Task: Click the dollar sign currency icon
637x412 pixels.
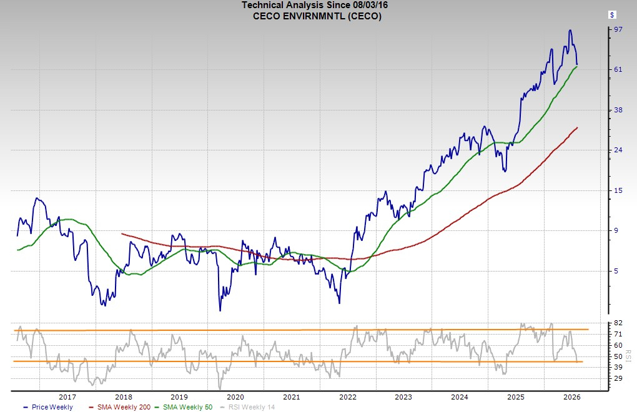Action: click(612, 15)
